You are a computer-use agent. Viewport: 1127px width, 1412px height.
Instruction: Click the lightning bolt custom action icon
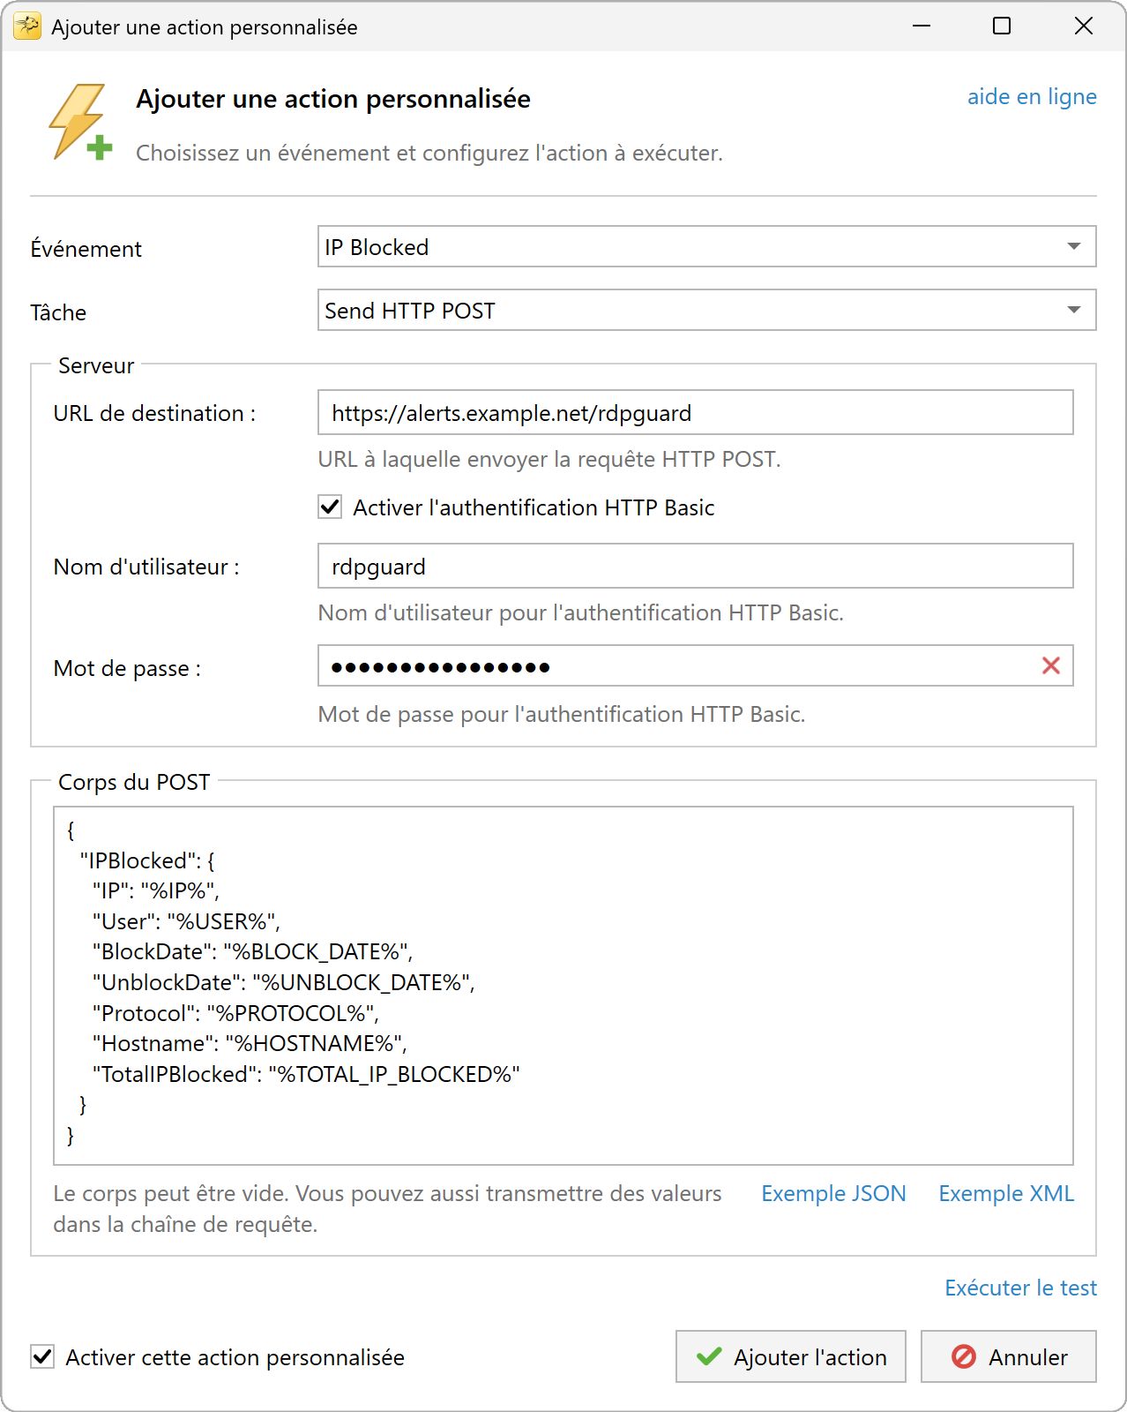(80, 123)
